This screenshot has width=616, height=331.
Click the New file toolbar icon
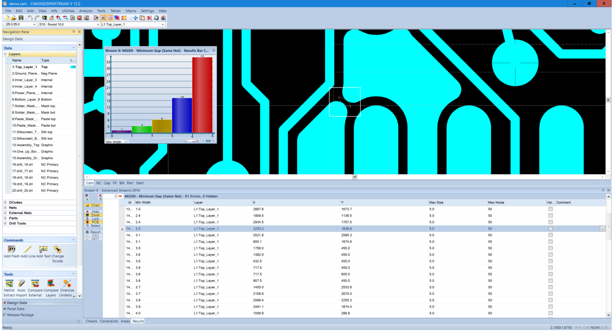[7, 18]
